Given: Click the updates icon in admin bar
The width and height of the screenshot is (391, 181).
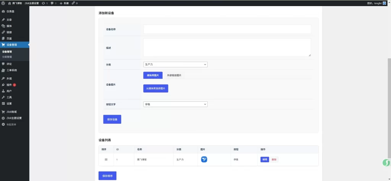Looking at the screenshot, I should [43, 3].
